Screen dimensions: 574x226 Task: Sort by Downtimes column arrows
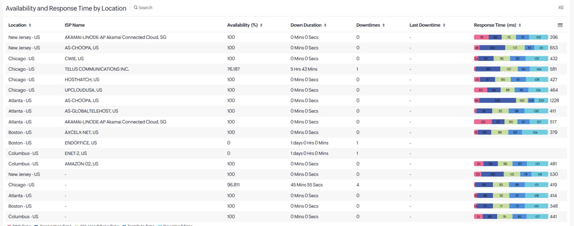click(384, 25)
